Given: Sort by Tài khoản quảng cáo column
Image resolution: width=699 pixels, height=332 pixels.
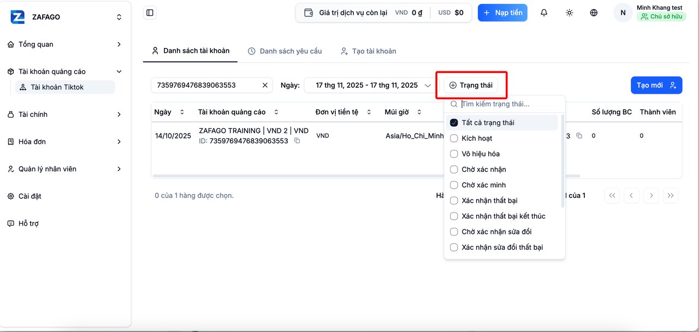Looking at the screenshot, I should tap(276, 112).
